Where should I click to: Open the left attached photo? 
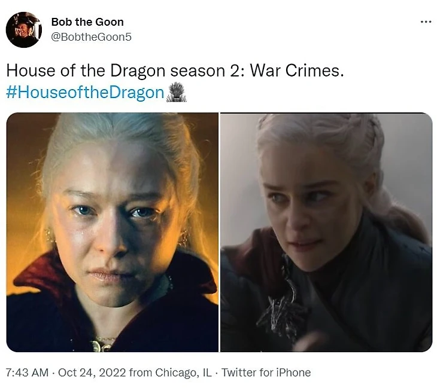[x=113, y=232]
